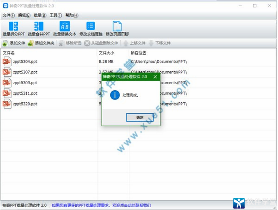Close the 处理完成 dialog with X

[x=155, y=77]
